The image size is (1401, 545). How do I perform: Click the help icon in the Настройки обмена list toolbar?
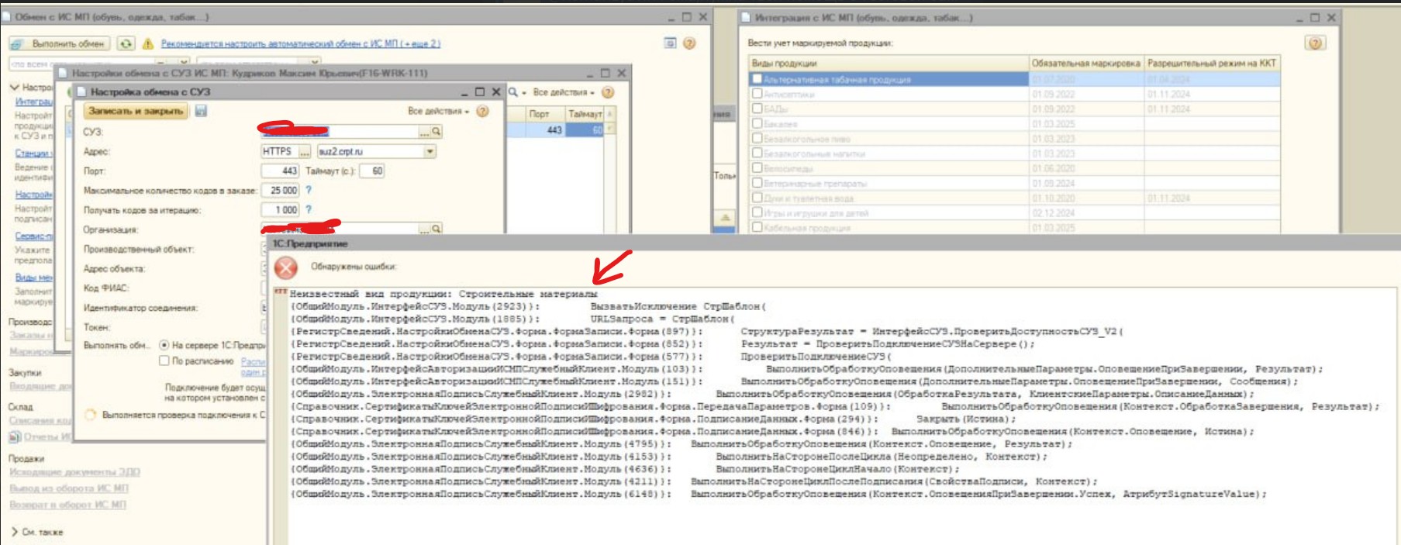(608, 92)
